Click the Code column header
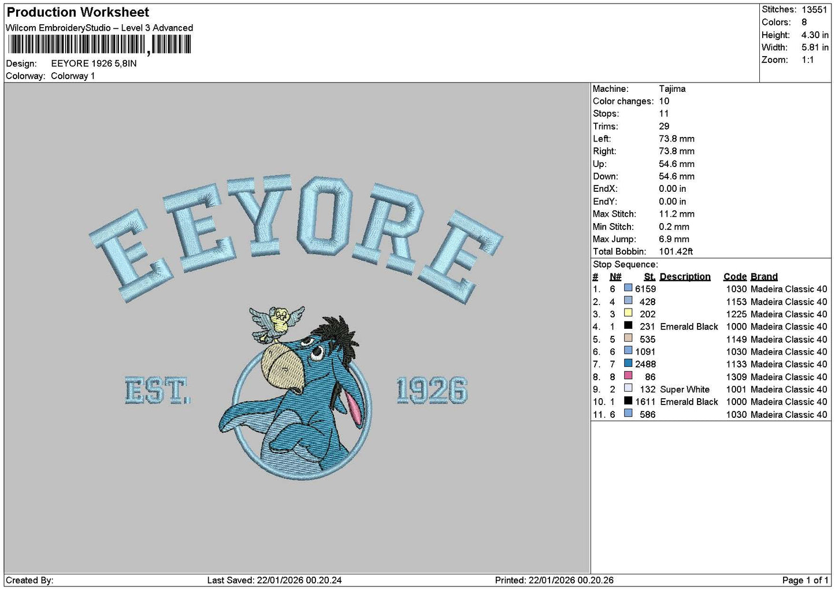This screenshot has height=590, width=835. [x=735, y=277]
